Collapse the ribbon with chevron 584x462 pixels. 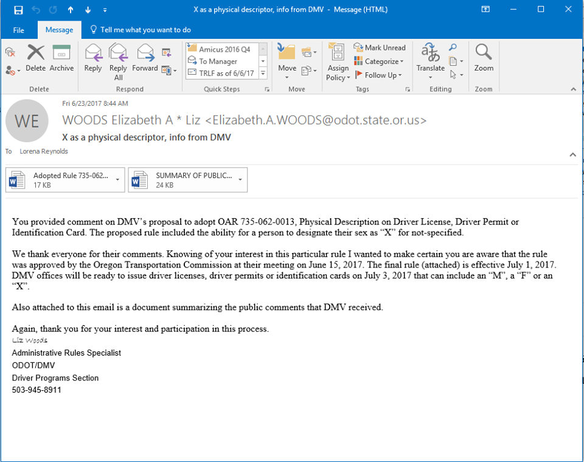tap(573, 89)
